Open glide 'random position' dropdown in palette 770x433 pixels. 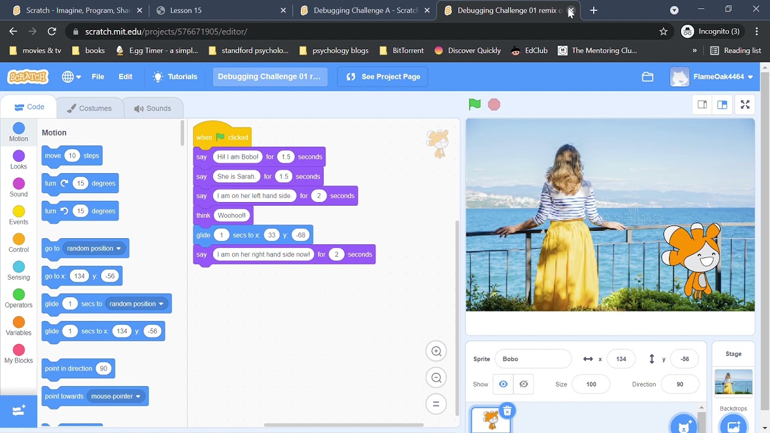pos(137,304)
